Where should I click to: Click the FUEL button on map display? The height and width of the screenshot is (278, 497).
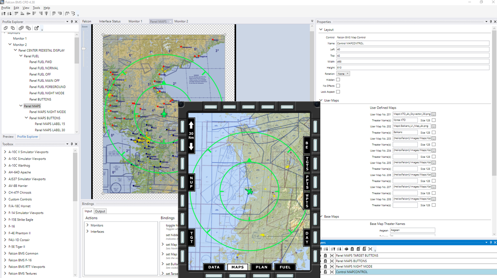point(285,267)
